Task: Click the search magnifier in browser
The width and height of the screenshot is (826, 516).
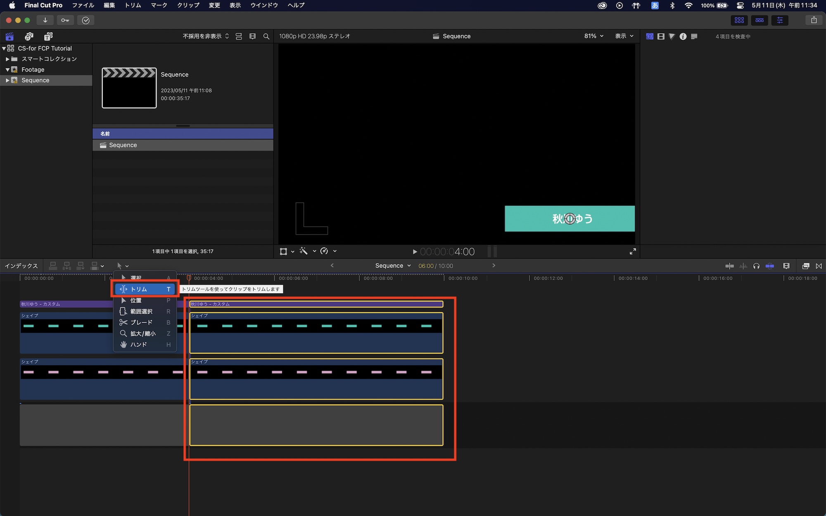Action: coord(266,36)
